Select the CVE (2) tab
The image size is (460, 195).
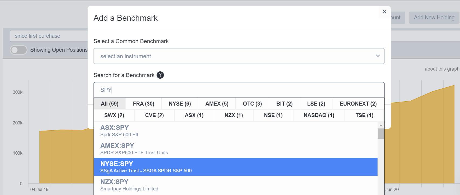coord(154,115)
